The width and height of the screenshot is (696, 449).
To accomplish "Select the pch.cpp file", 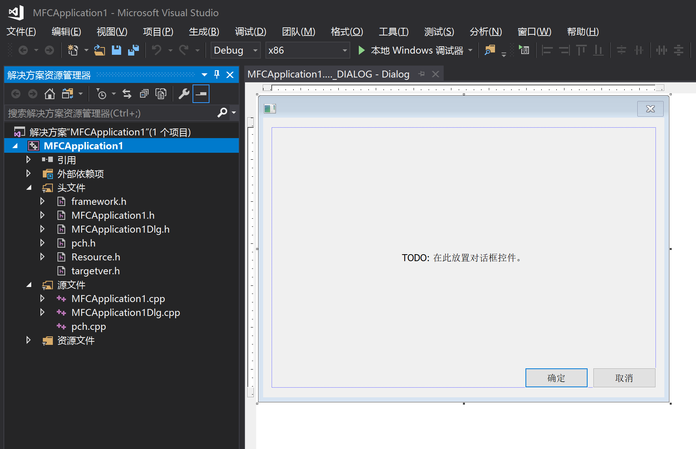I will click(x=89, y=326).
